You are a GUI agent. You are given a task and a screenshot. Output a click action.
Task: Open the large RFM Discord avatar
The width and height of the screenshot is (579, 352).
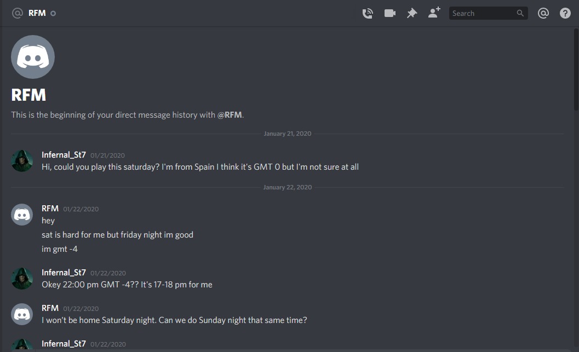[33, 57]
